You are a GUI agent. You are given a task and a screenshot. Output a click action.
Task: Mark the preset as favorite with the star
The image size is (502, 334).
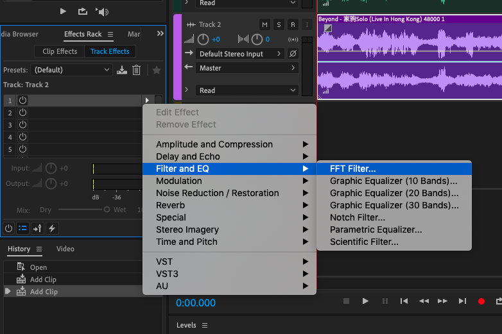156,70
